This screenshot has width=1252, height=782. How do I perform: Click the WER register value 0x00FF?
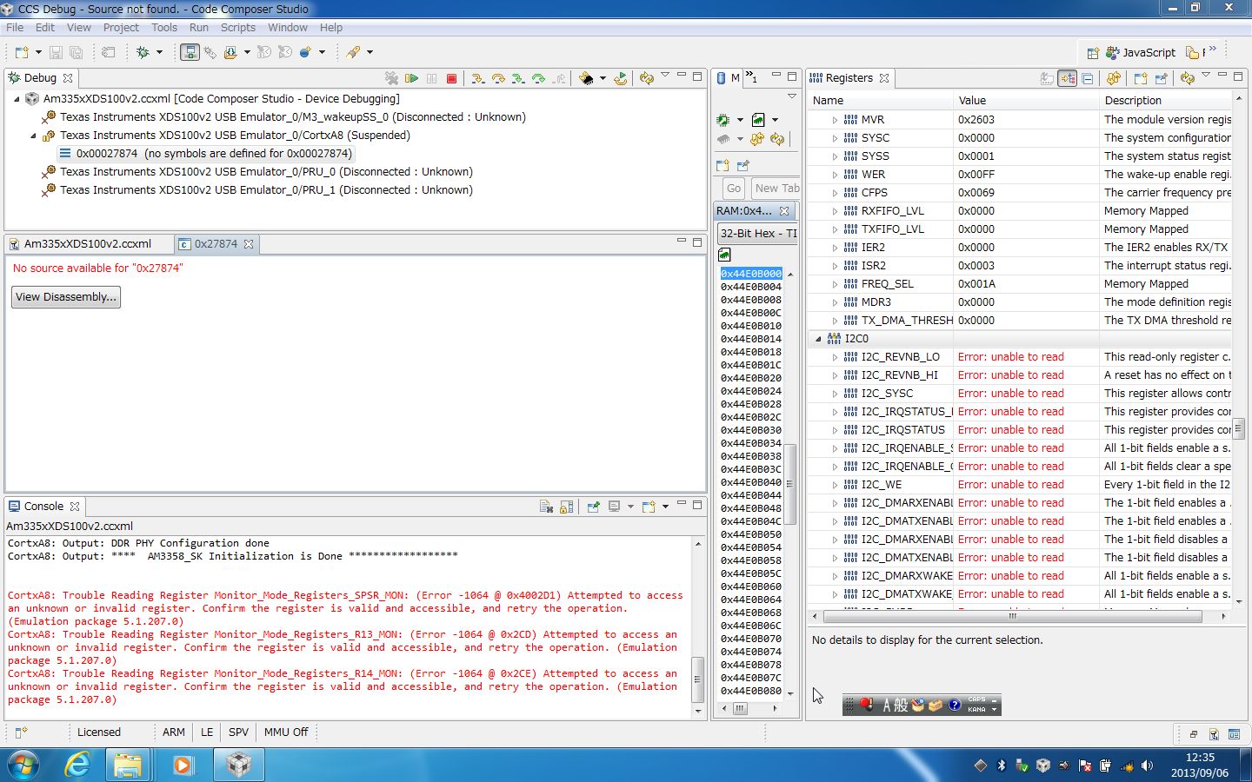point(976,175)
